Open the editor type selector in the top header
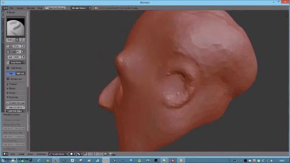Image resolution: width=290 pixels, height=163 pixels. click(5, 8)
